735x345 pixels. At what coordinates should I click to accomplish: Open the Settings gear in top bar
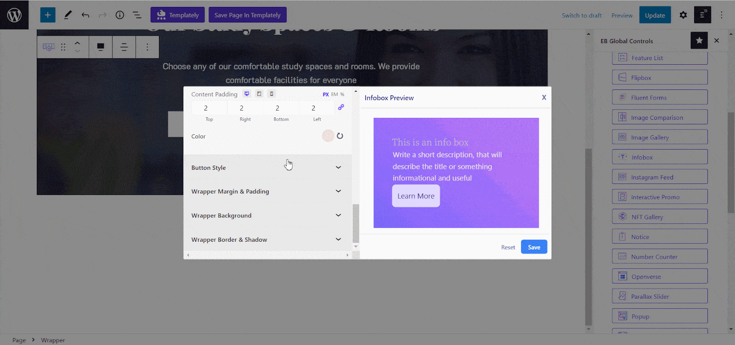pos(683,15)
